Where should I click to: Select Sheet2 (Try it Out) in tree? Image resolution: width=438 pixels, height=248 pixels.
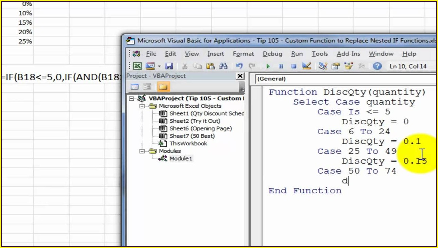195,121
